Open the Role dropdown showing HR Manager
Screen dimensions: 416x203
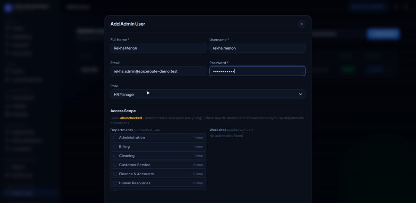click(208, 94)
